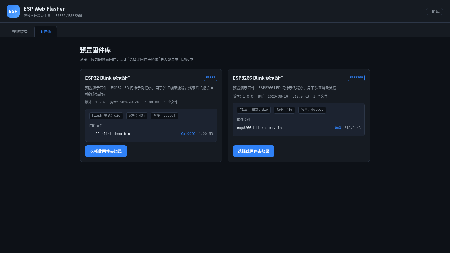450x253 pixels.
Task: Click 版本: 1.0.0 in ESP32 card
Action: point(95,102)
